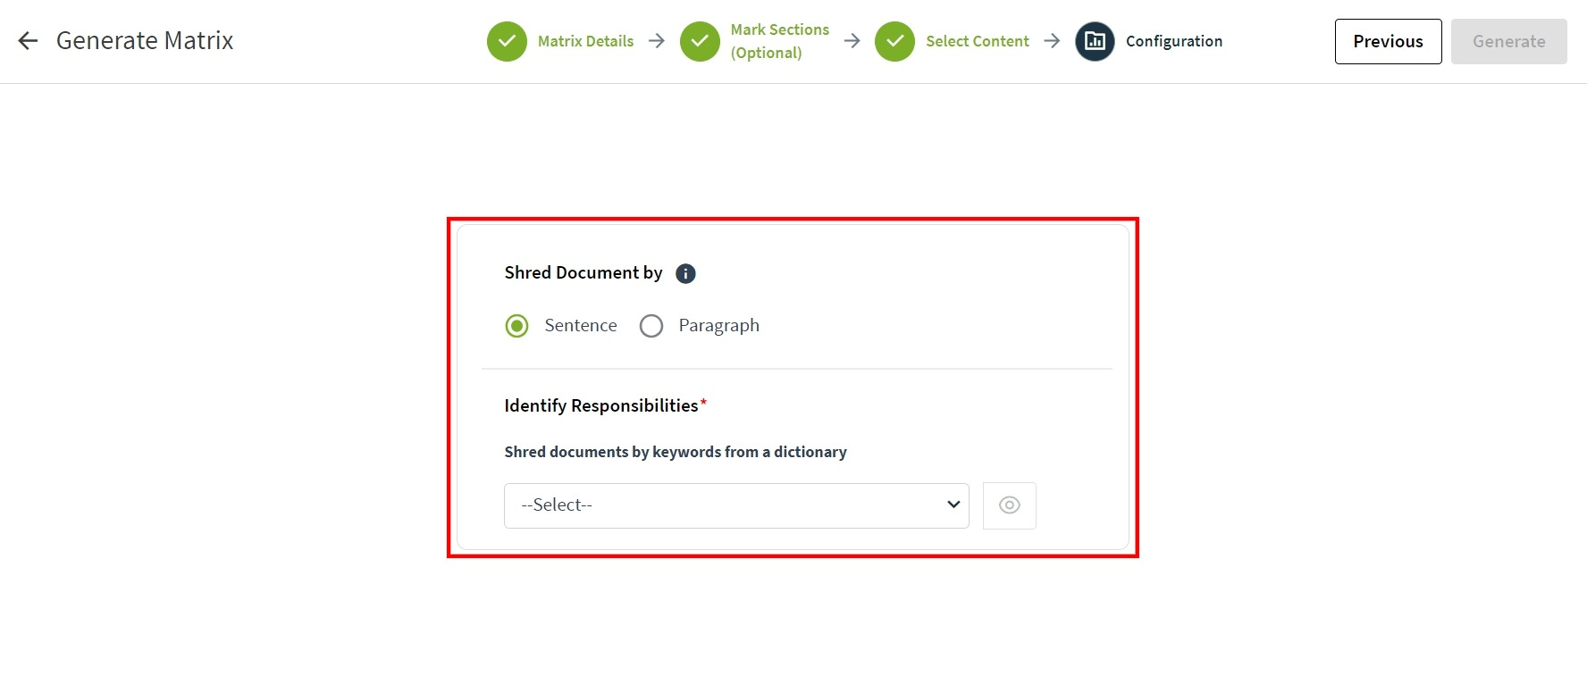
Task: Preview dictionary with the eye icon
Action: pos(1010,505)
